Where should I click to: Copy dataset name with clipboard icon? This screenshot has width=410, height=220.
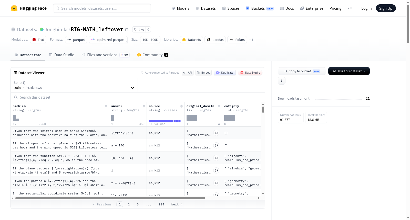tap(126, 29)
